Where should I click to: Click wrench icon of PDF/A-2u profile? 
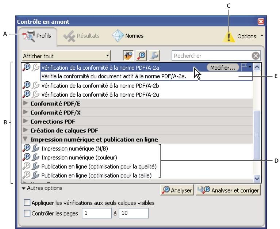[35, 94]
